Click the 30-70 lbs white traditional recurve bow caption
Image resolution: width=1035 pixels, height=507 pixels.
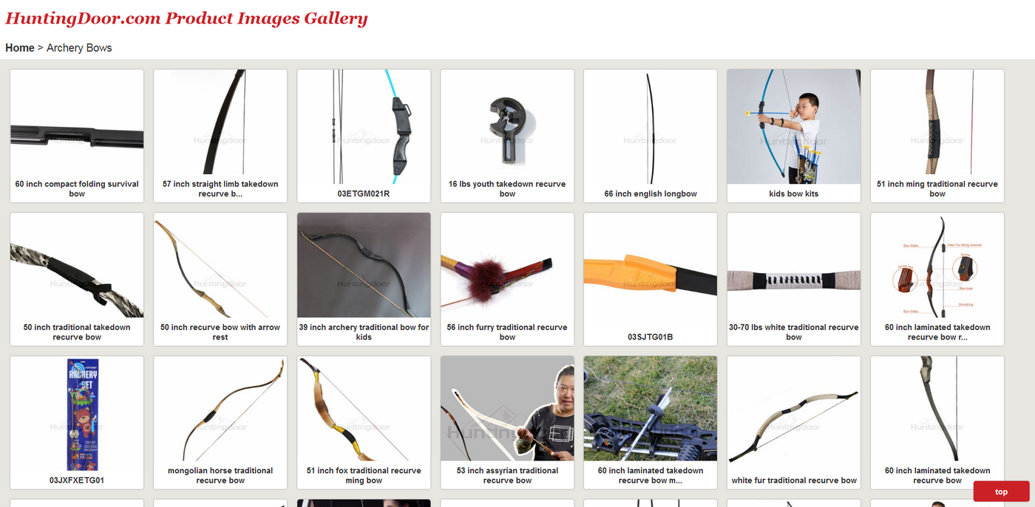(794, 332)
